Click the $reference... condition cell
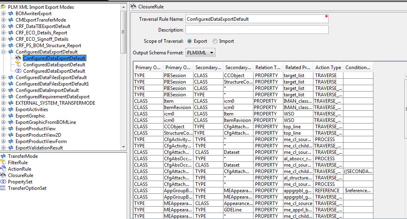Image resolution: width=407 pixels, height=219 pixels. tap(358, 191)
